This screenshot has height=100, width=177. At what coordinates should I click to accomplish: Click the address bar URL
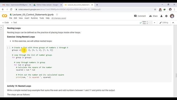(59, 9)
